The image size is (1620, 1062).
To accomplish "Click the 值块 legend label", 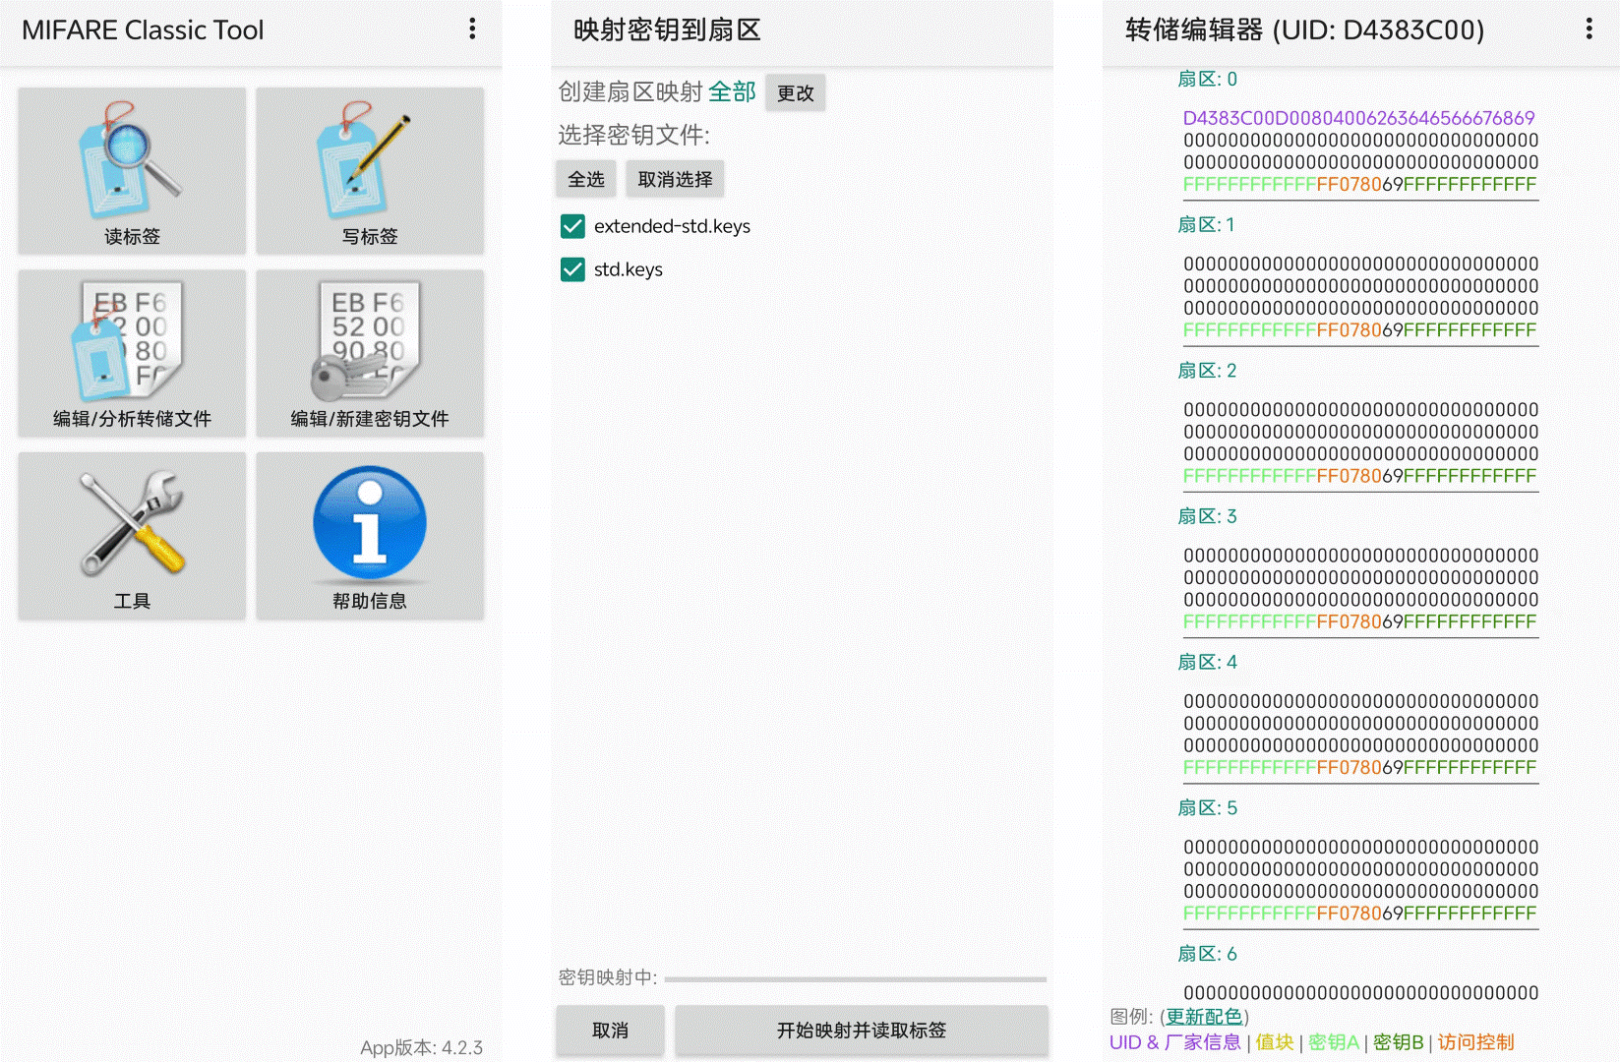I will pos(1274,1042).
